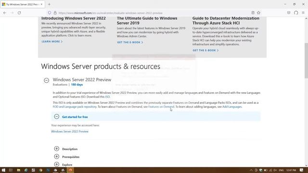Screen dimensions: 308x173
Task: Open the Action Center notifications icon
Action: coord(302,170)
